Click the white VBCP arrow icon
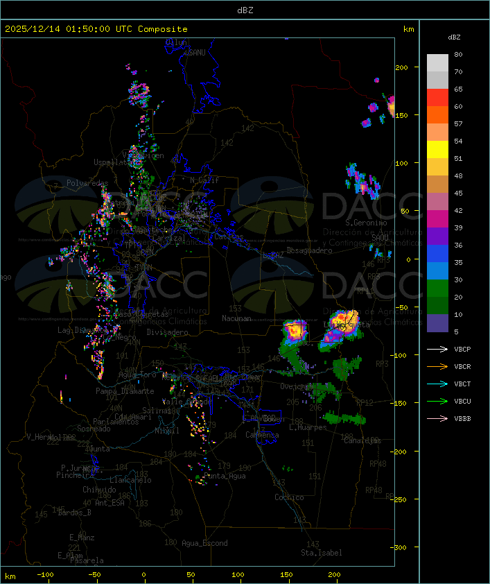The image size is (490, 584). coord(437,349)
